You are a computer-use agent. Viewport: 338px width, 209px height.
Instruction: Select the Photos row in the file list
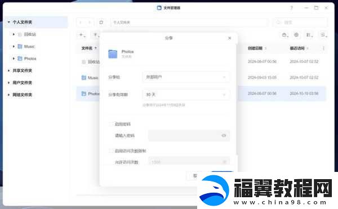click(x=87, y=93)
